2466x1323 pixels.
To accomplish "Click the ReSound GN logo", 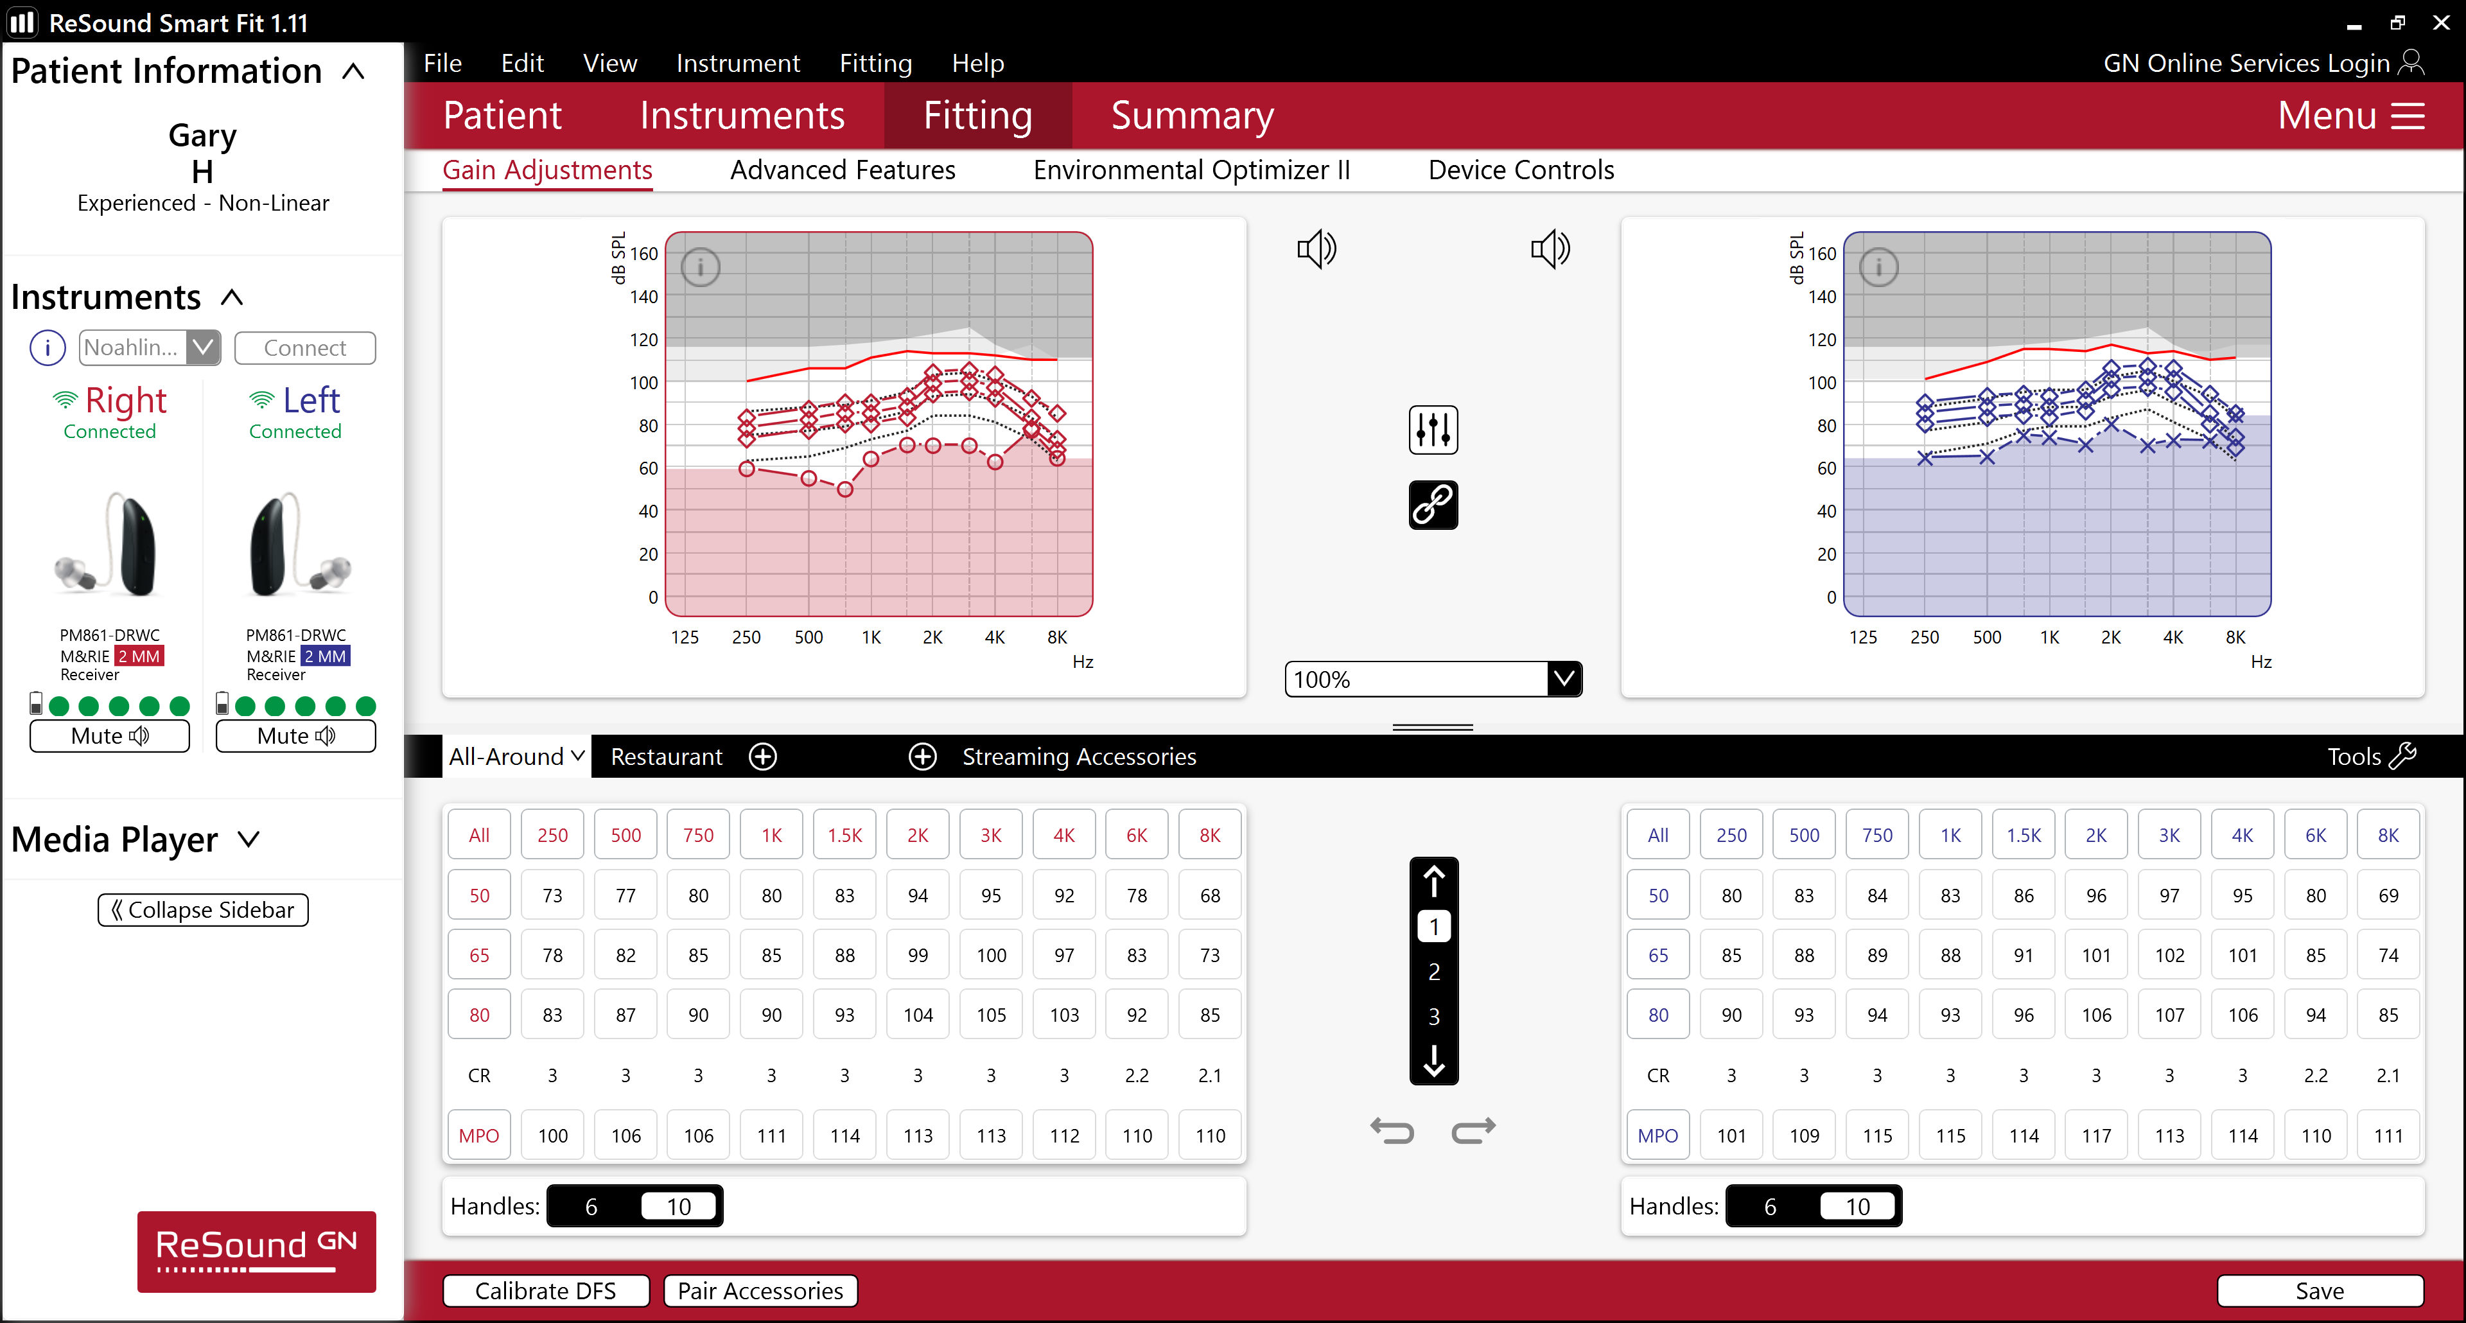I will (x=257, y=1251).
